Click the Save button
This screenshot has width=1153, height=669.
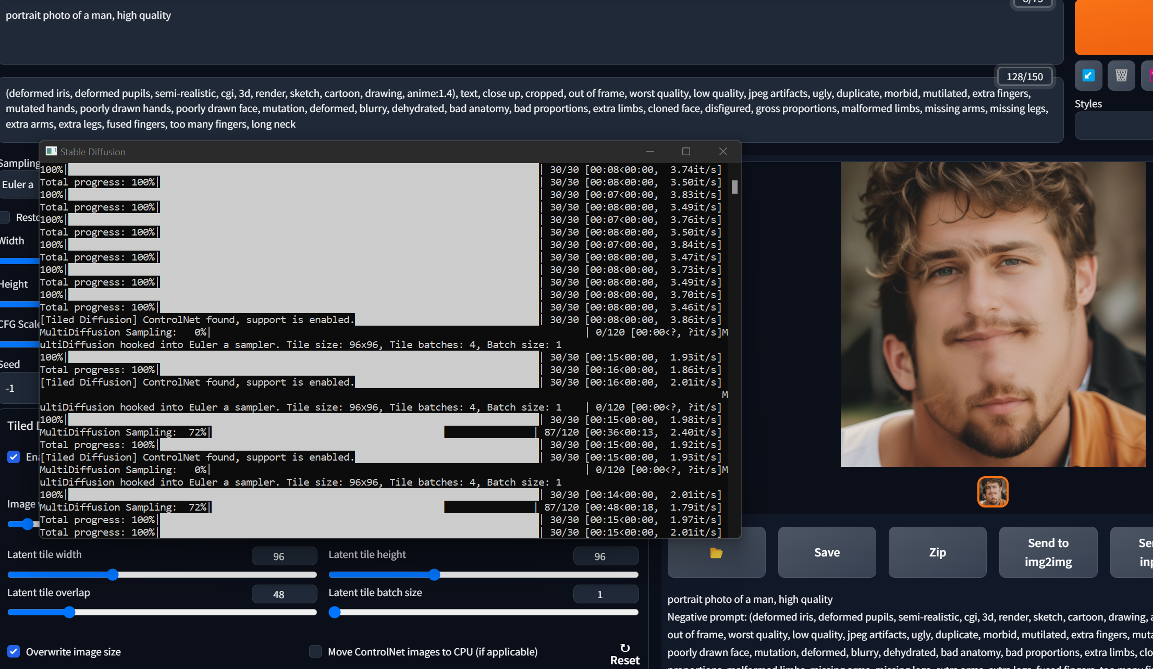tap(827, 552)
